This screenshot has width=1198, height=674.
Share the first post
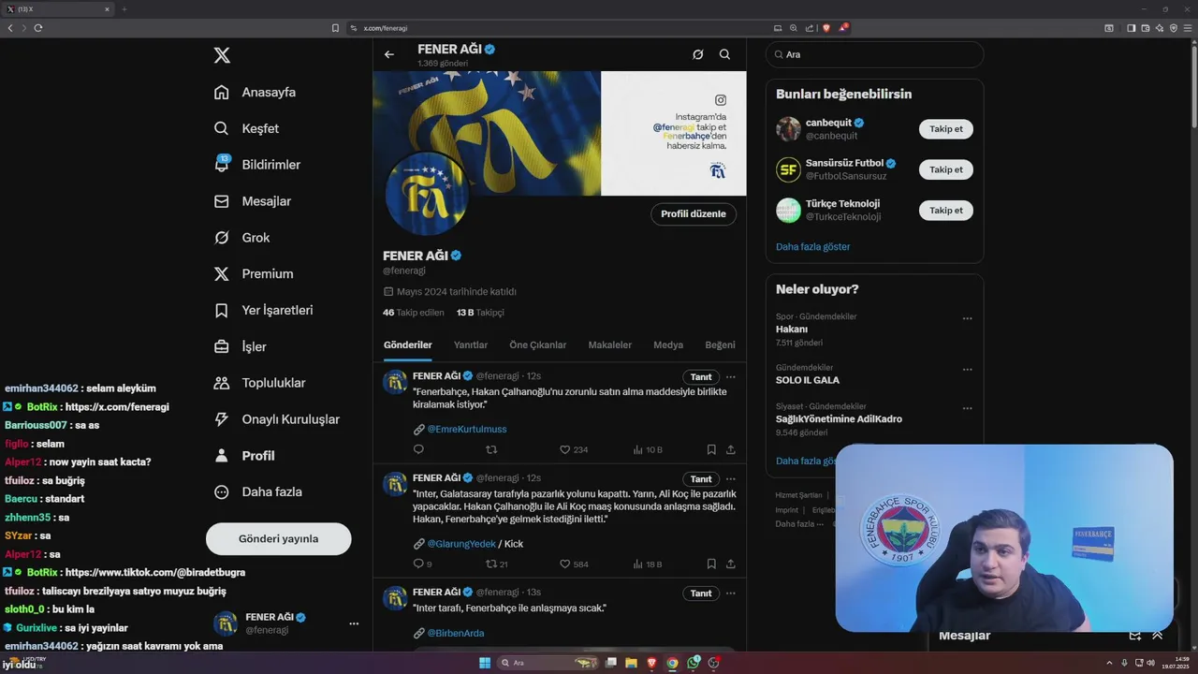[x=731, y=449]
